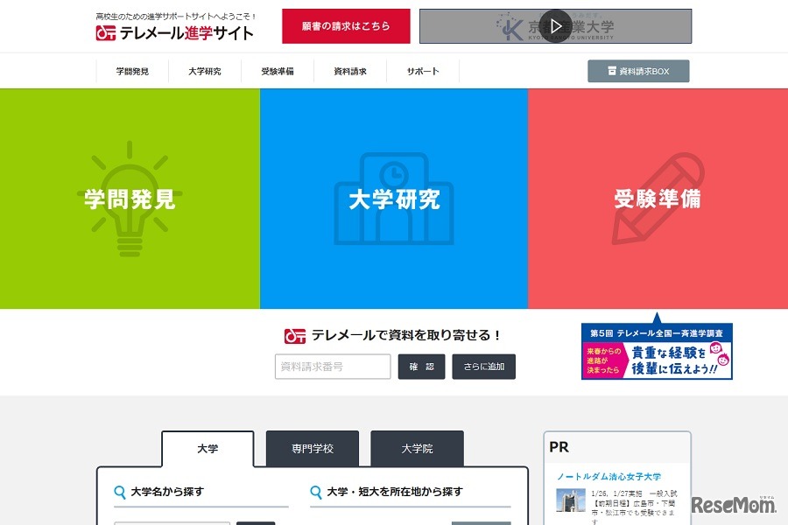Click the lightbulb icon in the green panel
This screenshot has height=525, width=788.
tap(130, 199)
